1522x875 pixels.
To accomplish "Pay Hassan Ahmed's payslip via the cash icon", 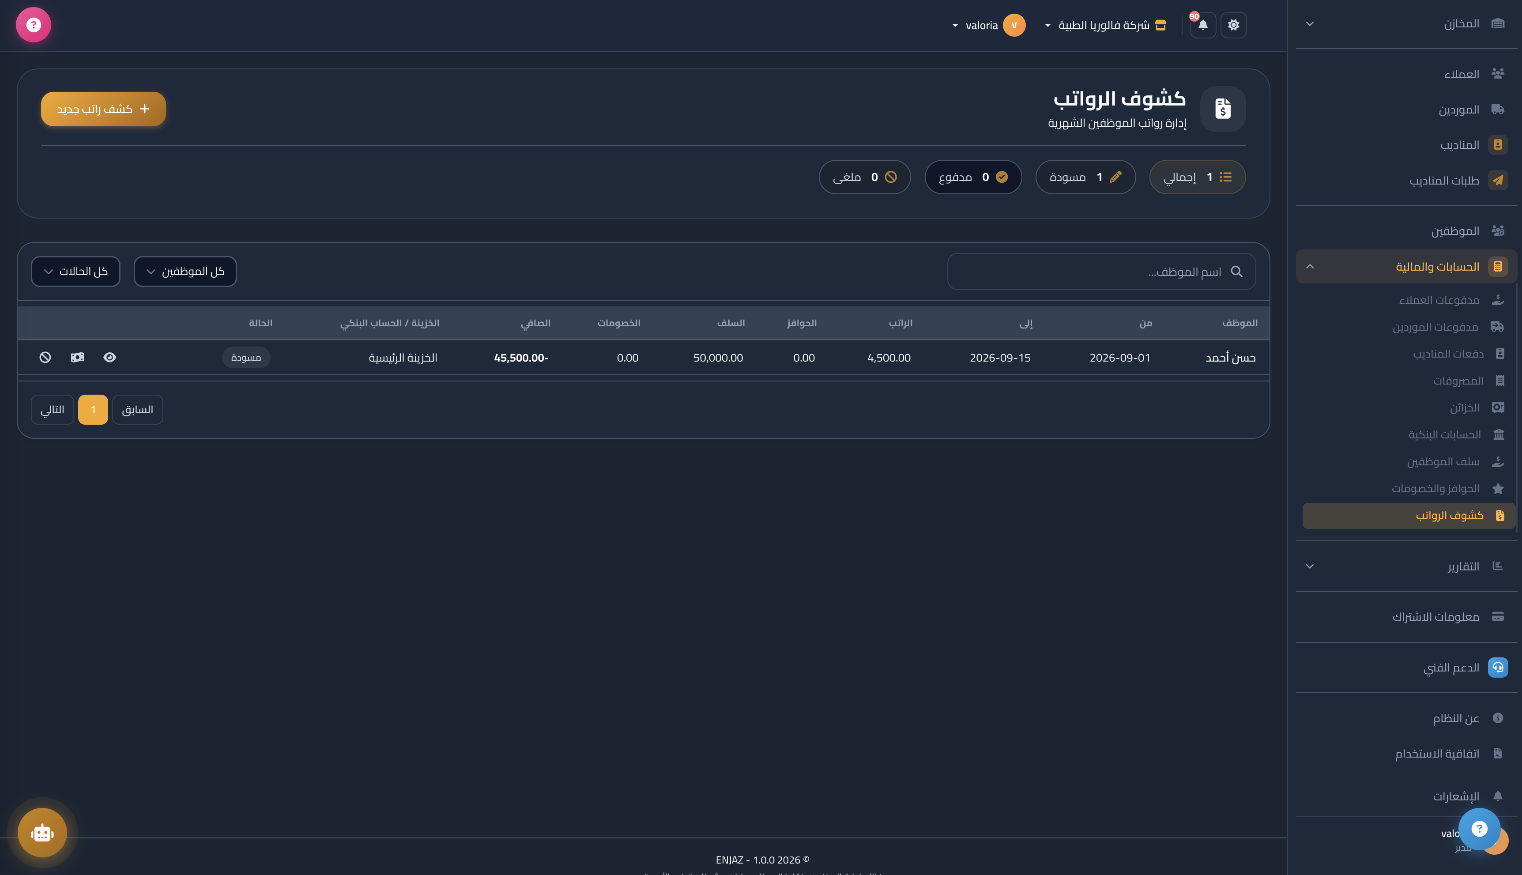I will tap(78, 358).
